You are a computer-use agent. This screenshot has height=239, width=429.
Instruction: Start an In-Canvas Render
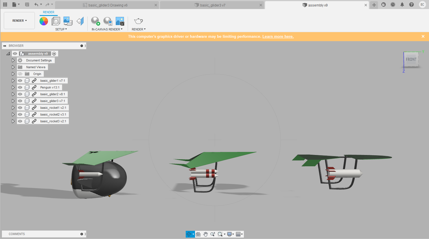tap(95, 21)
